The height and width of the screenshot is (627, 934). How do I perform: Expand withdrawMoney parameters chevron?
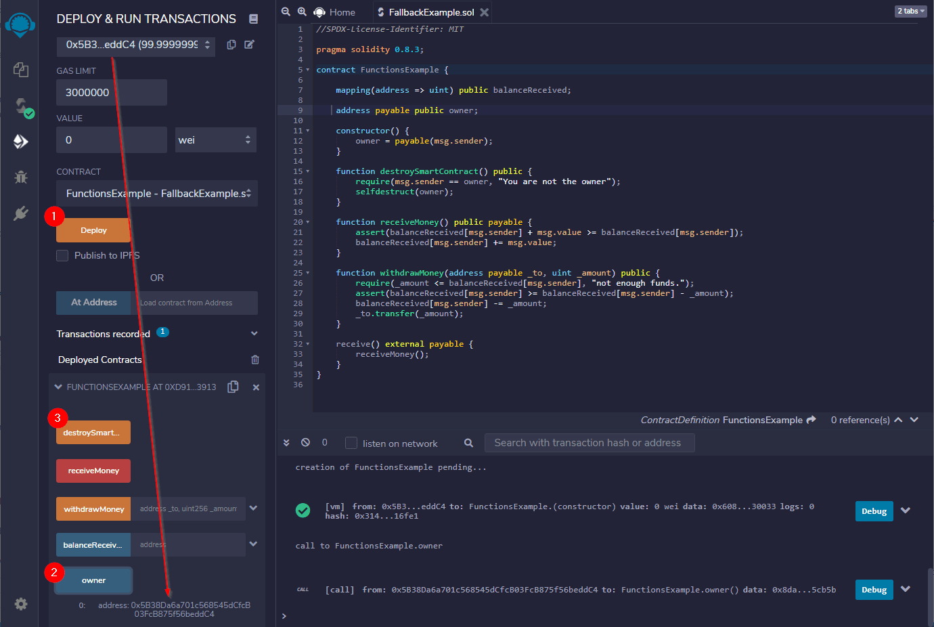click(253, 508)
